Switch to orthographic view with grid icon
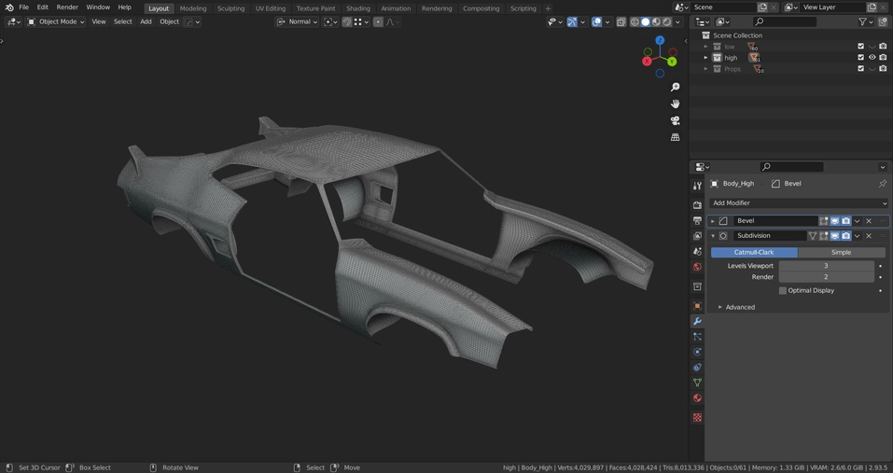The height and width of the screenshot is (473, 893). click(x=675, y=137)
